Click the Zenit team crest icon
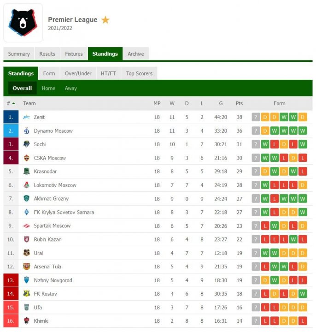Viewport: 316px width, 332px height. [27, 117]
